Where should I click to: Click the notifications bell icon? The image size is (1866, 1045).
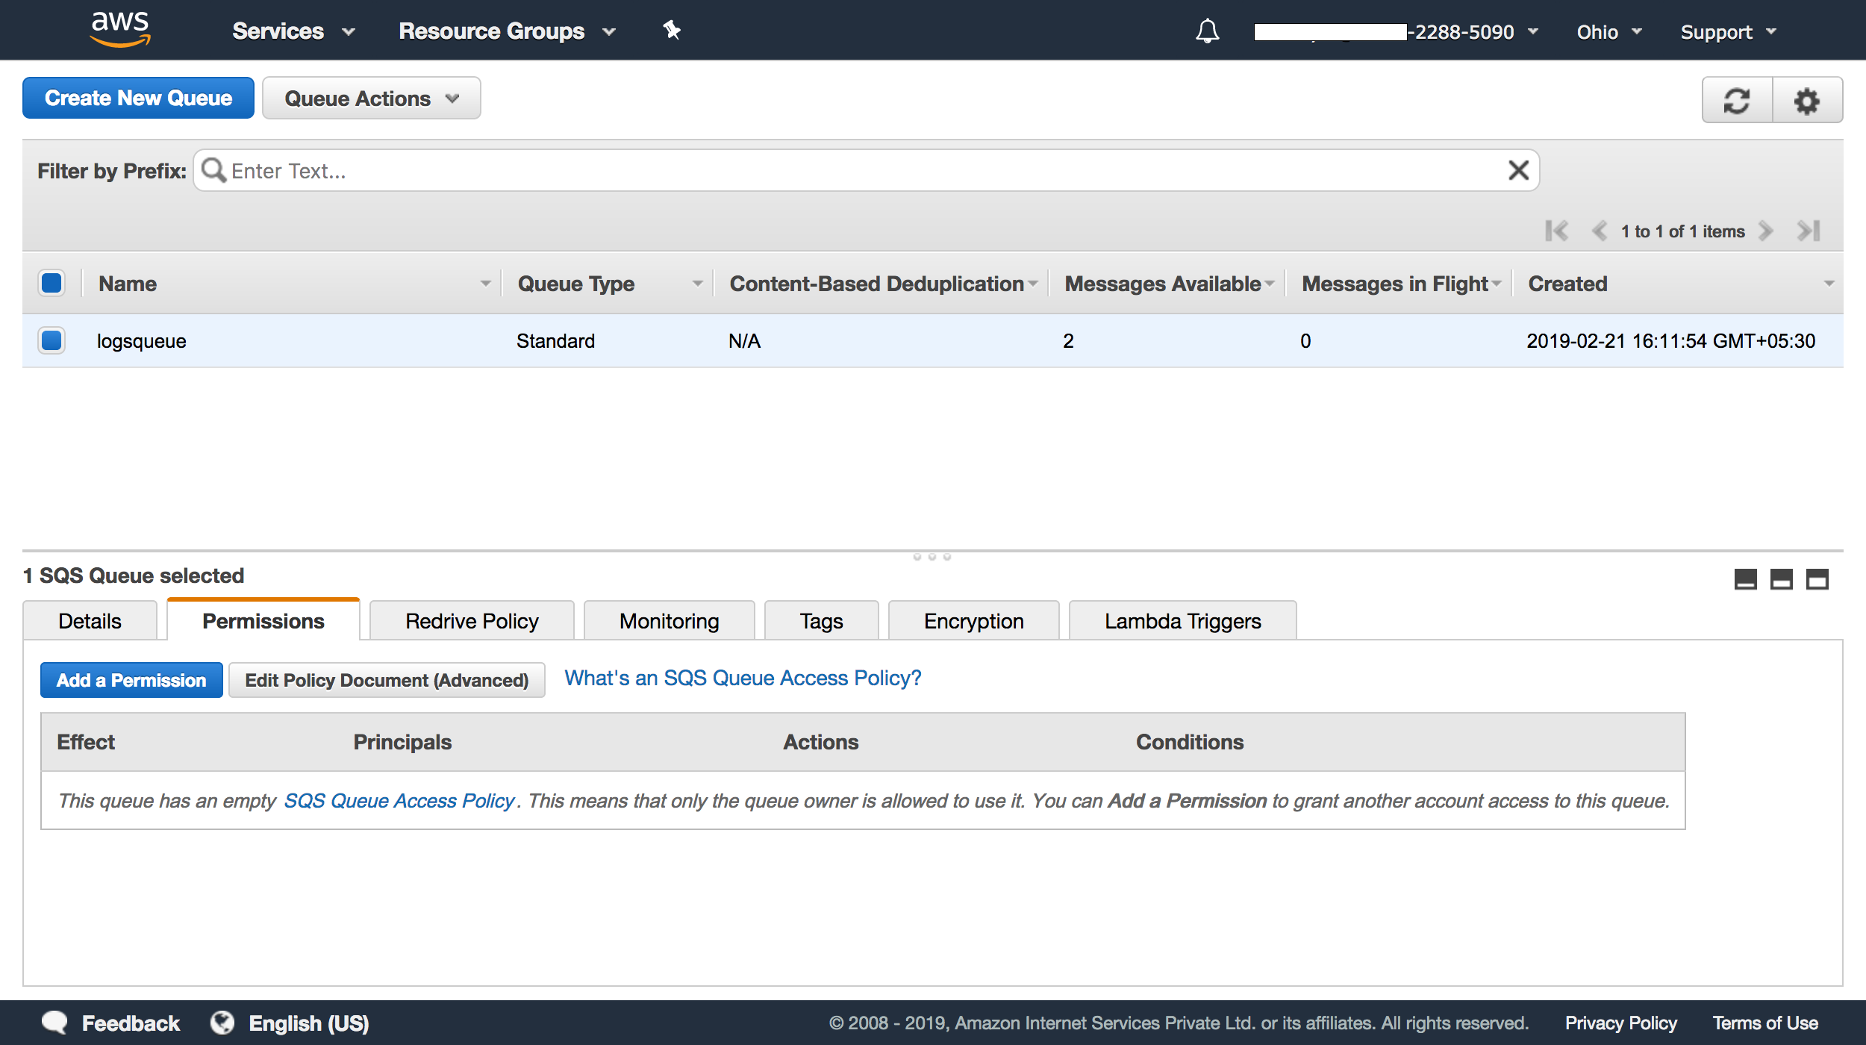[1207, 31]
